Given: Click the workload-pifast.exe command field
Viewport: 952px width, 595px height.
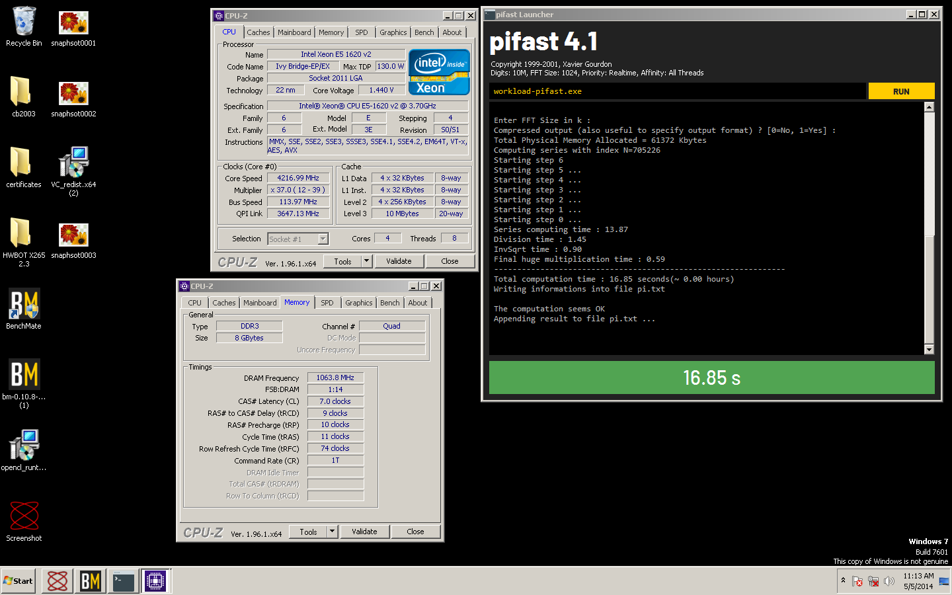Looking at the screenshot, I should point(678,91).
